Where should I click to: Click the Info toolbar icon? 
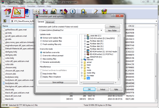pos(73,12)
